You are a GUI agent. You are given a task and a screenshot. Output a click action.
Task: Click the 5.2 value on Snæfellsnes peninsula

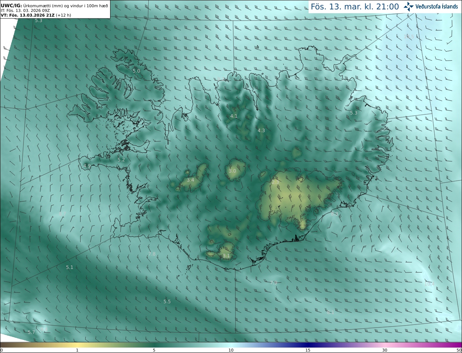tap(121, 160)
